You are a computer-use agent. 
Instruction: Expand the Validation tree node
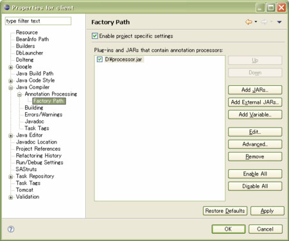coord(10,197)
